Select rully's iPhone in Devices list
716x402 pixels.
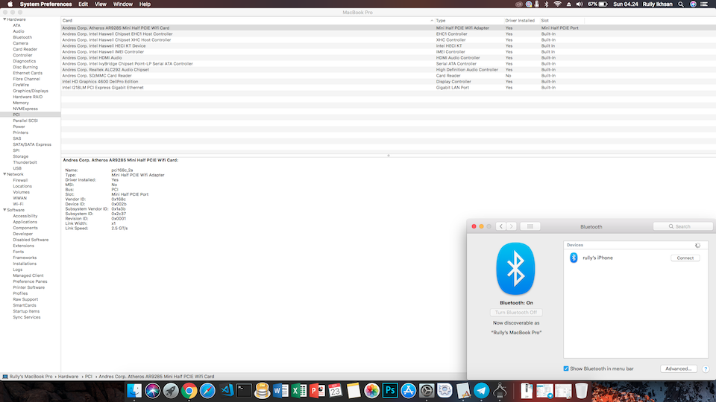click(x=635, y=258)
